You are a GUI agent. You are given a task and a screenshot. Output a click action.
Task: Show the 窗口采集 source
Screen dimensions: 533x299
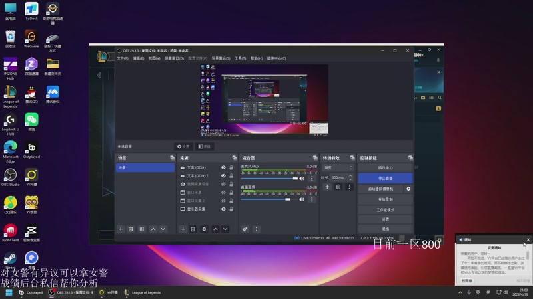coord(223,193)
